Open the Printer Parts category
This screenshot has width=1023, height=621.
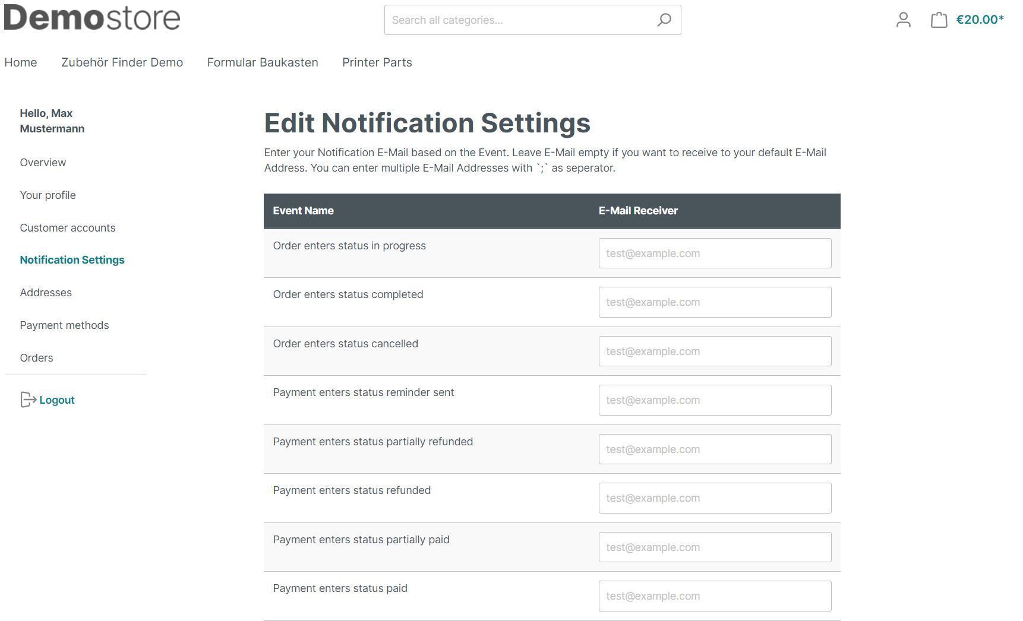(x=377, y=62)
